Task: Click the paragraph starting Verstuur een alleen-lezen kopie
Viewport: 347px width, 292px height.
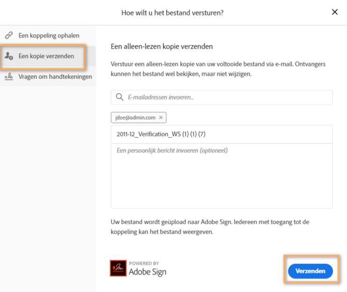Action: coord(218,69)
